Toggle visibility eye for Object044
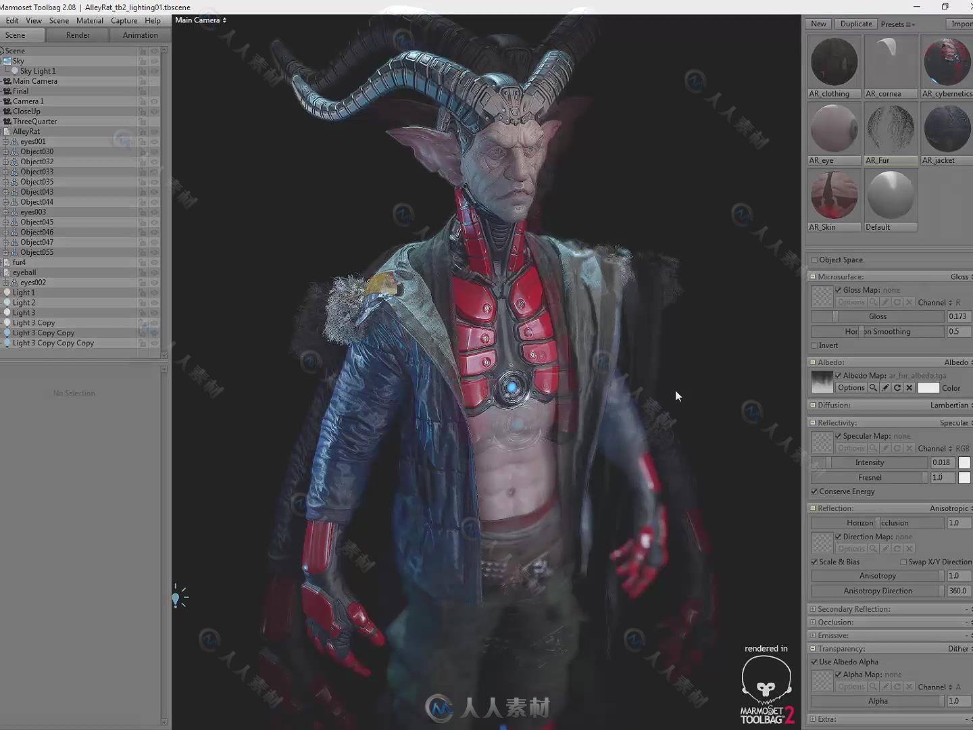Image resolution: width=973 pixels, height=730 pixels. click(x=154, y=202)
